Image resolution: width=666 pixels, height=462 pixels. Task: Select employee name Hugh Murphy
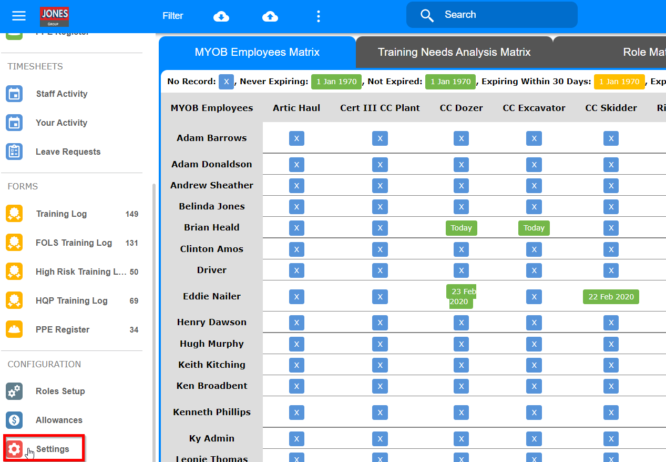coord(212,344)
